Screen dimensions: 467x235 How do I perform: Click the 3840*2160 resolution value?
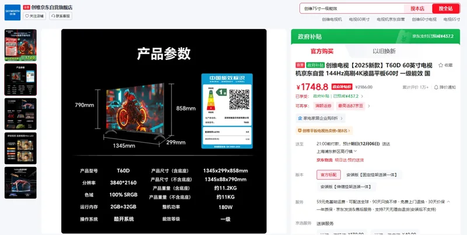pos(123,183)
